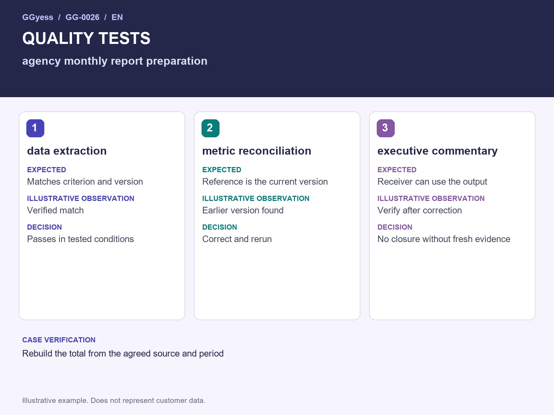Click 'No closure without fresh evidence' decision

[x=444, y=239]
